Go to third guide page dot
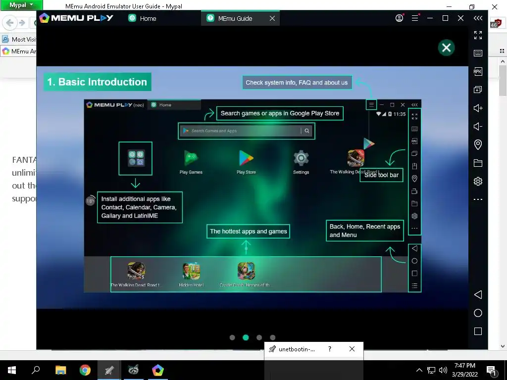The height and width of the screenshot is (380, 507). pyautogui.click(x=259, y=337)
